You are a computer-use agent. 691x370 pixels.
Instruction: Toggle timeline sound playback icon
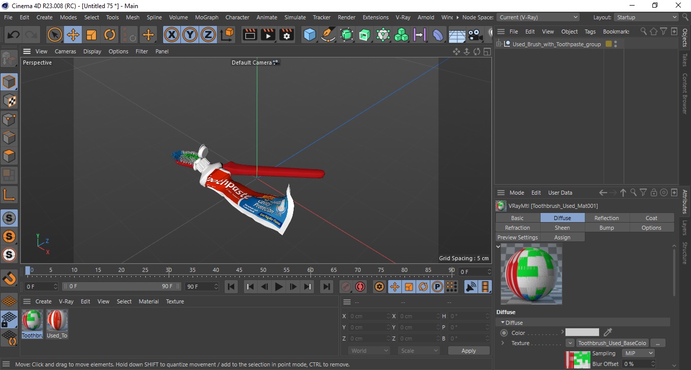471,287
